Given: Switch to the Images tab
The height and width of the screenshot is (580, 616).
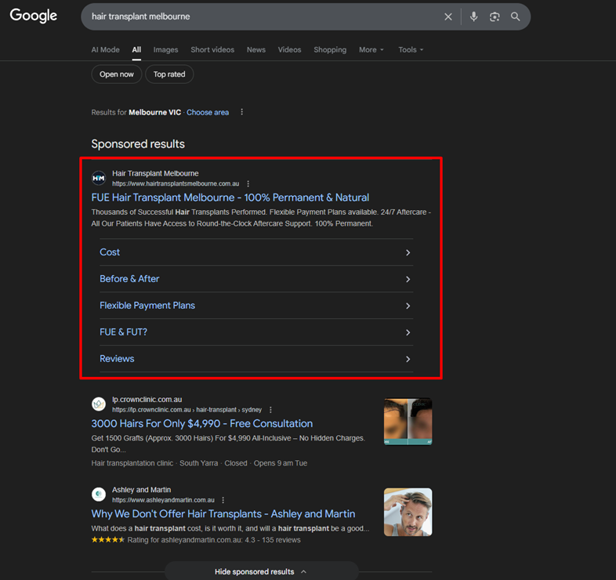Looking at the screenshot, I should 165,49.
